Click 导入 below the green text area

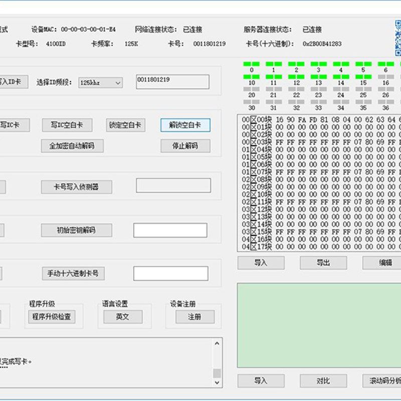(x=261, y=381)
